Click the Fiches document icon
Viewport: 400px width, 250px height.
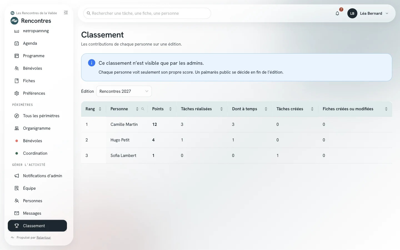point(17,81)
